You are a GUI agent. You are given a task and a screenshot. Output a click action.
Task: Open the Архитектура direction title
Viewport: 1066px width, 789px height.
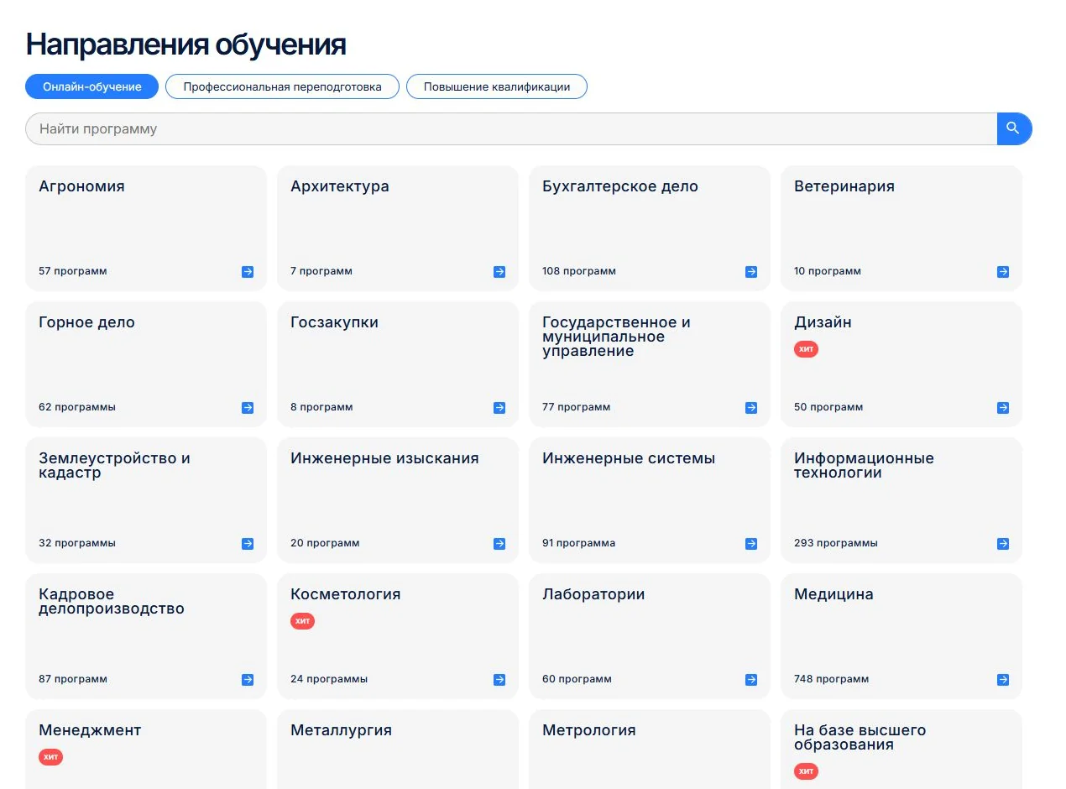coord(340,186)
